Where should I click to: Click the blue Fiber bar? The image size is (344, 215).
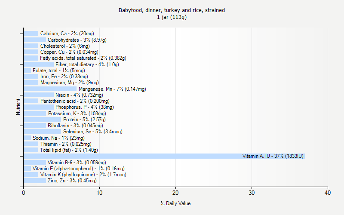[x=39, y=64]
